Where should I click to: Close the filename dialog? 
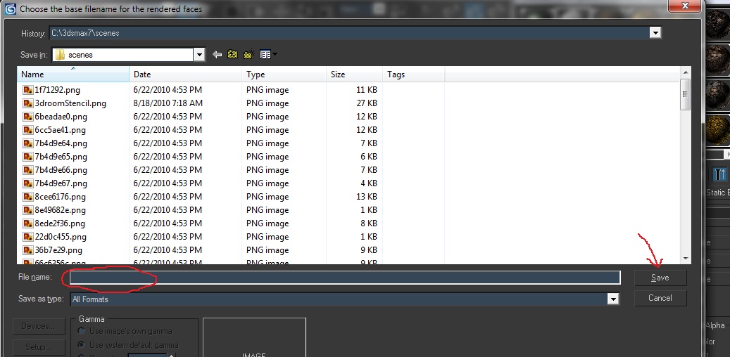pos(685,6)
